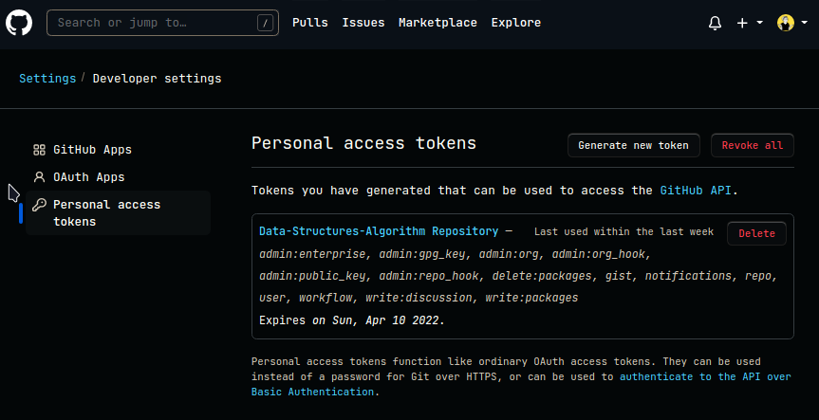This screenshot has width=819, height=420.
Task: Click the Personal access tokens key icon
Action: coord(39,205)
